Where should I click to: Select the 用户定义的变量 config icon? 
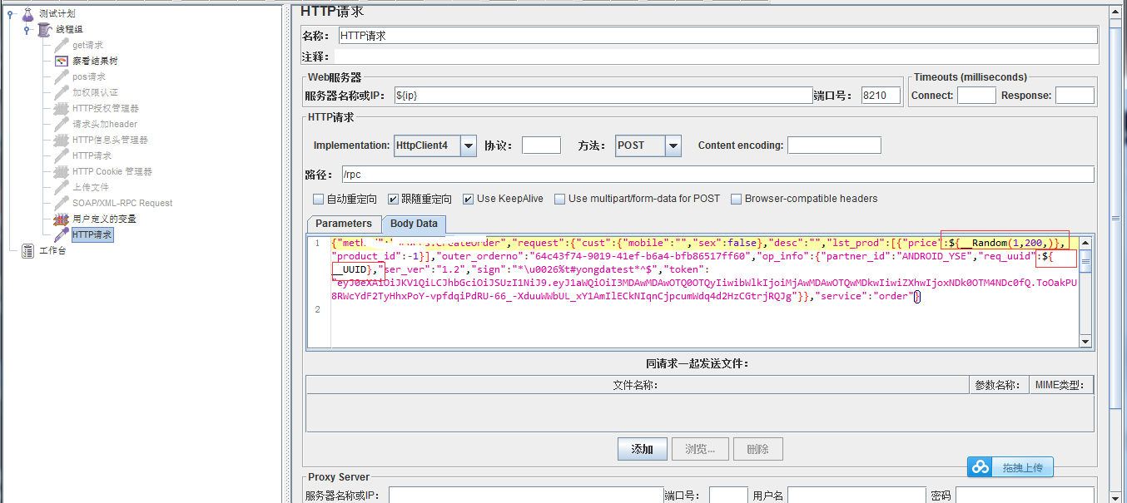click(62, 219)
